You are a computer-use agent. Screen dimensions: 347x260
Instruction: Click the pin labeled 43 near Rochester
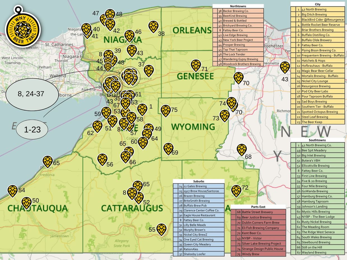[x=285, y=67]
